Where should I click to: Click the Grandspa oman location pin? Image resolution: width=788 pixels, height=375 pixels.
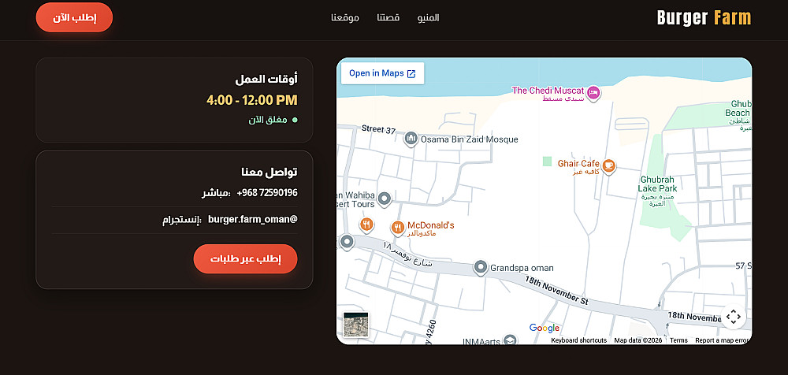click(481, 267)
